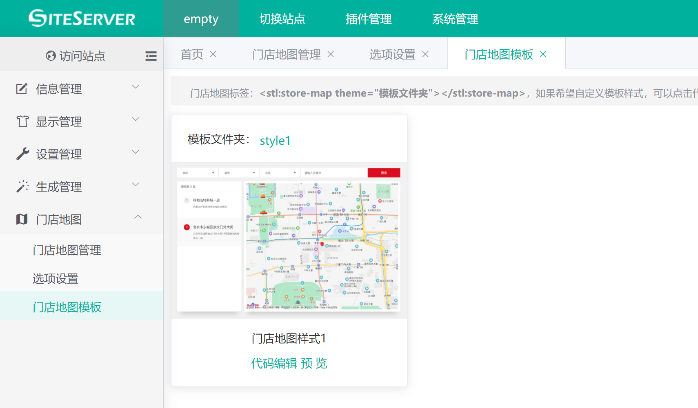
Task: Click the 代码编辑 link
Action: coord(274,363)
